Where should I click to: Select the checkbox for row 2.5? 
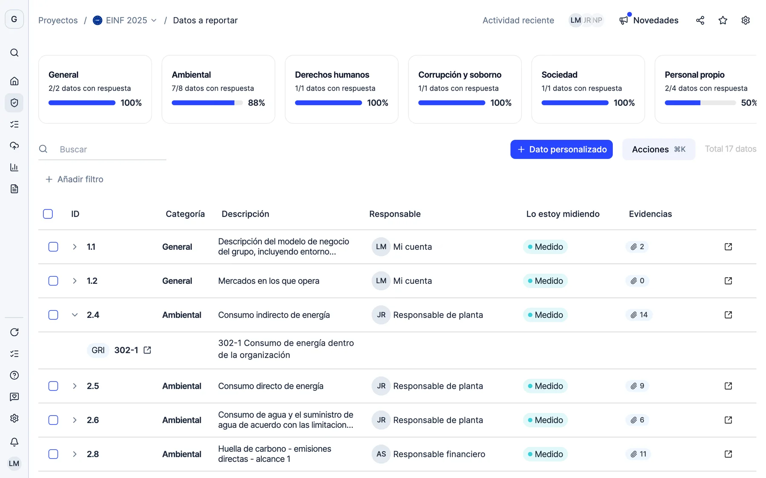[53, 386]
